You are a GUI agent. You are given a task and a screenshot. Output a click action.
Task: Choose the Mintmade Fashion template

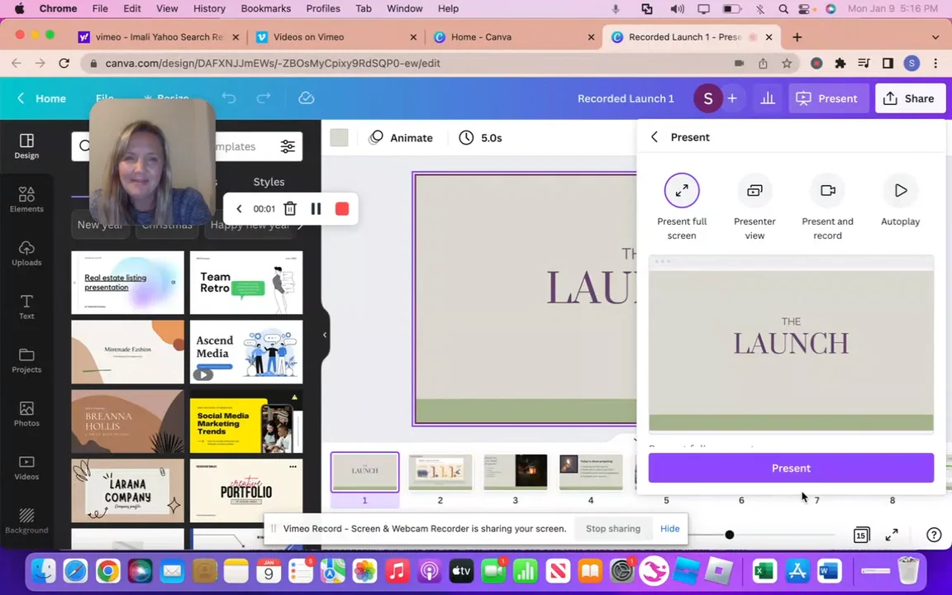point(127,351)
